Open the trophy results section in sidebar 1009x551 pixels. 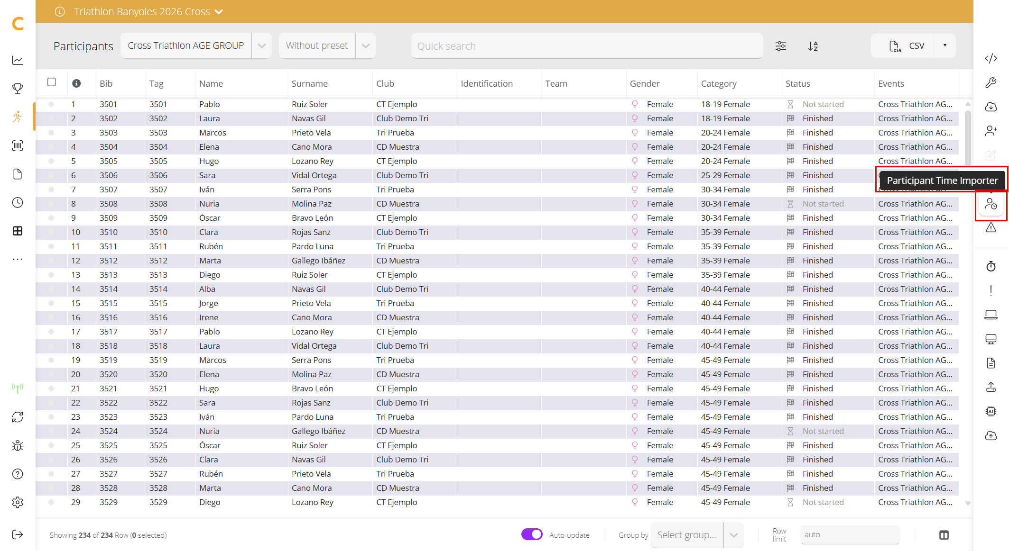point(18,89)
